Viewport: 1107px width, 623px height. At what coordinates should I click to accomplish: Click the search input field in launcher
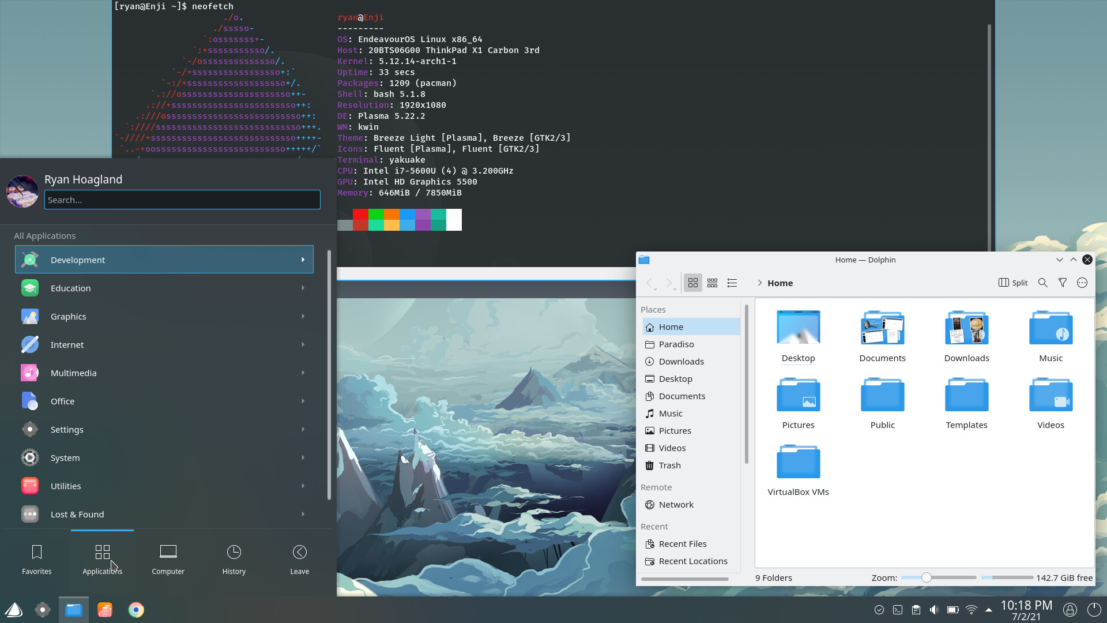[x=182, y=199]
